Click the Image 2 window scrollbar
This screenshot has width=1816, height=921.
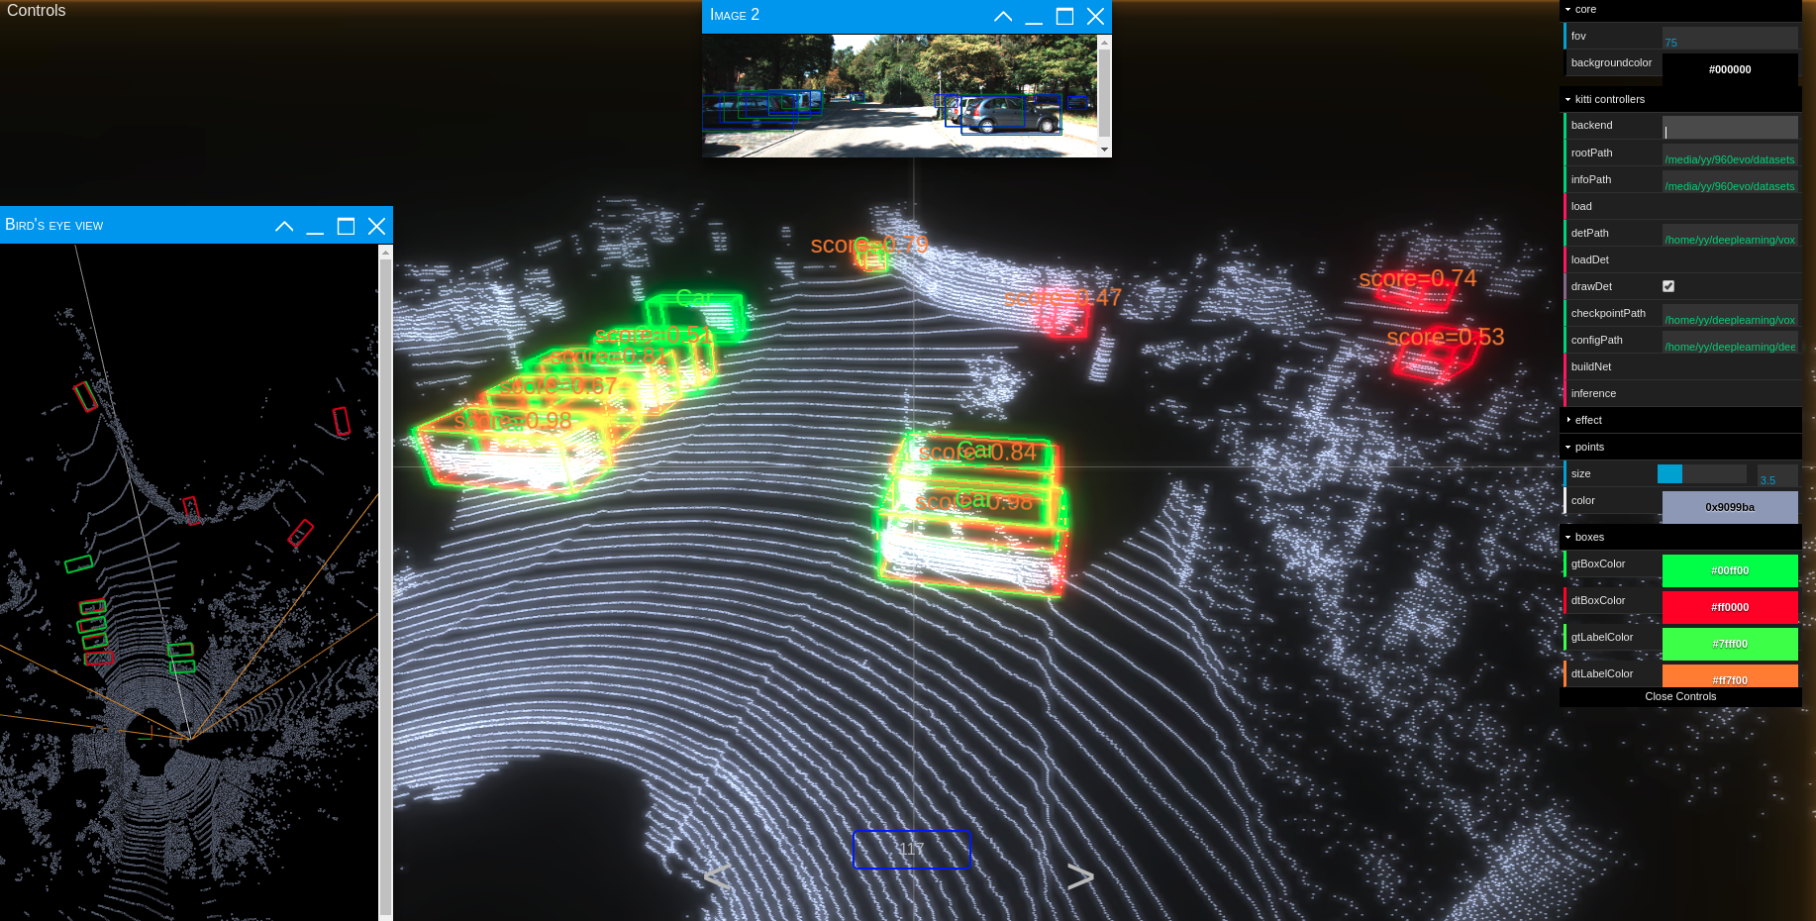(x=1104, y=92)
